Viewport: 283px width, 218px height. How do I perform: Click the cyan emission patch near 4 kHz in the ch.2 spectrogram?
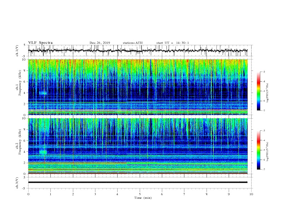43,152
